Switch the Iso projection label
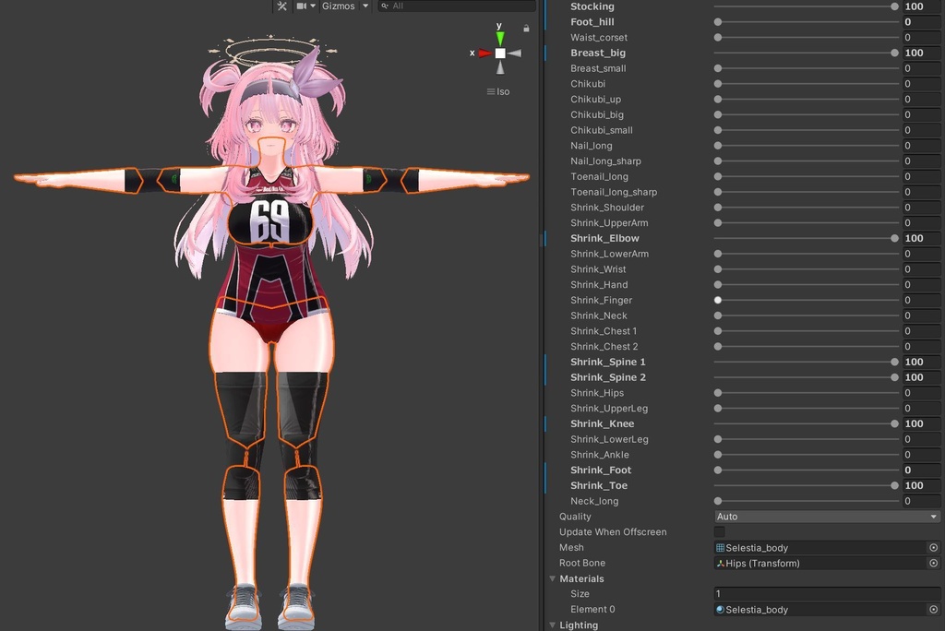The height and width of the screenshot is (631, 945). click(498, 91)
